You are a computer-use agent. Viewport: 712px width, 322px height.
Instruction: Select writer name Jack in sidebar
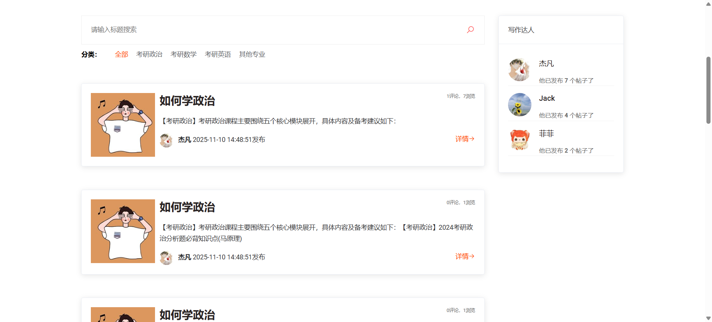pos(547,98)
